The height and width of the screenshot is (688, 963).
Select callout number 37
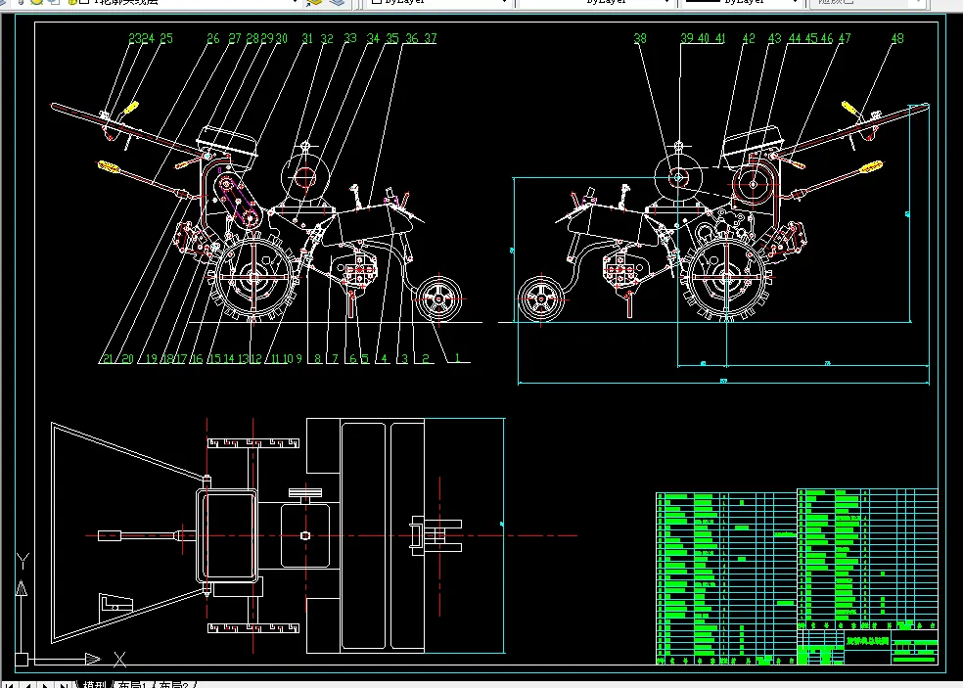431,39
